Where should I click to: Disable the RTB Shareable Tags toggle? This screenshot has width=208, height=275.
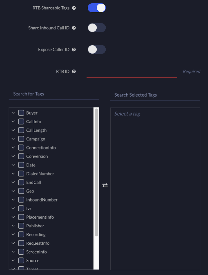(x=96, y=8)
